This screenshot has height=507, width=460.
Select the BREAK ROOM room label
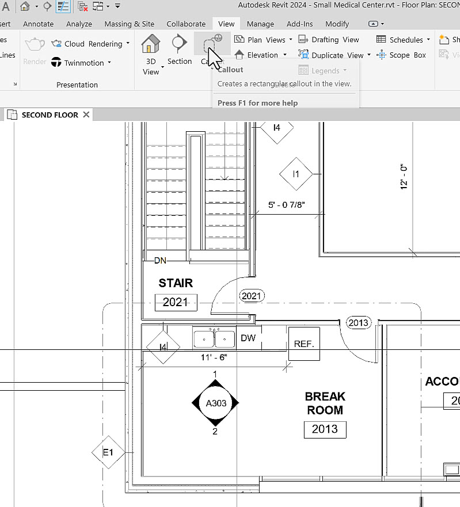[x=325, y=403]
